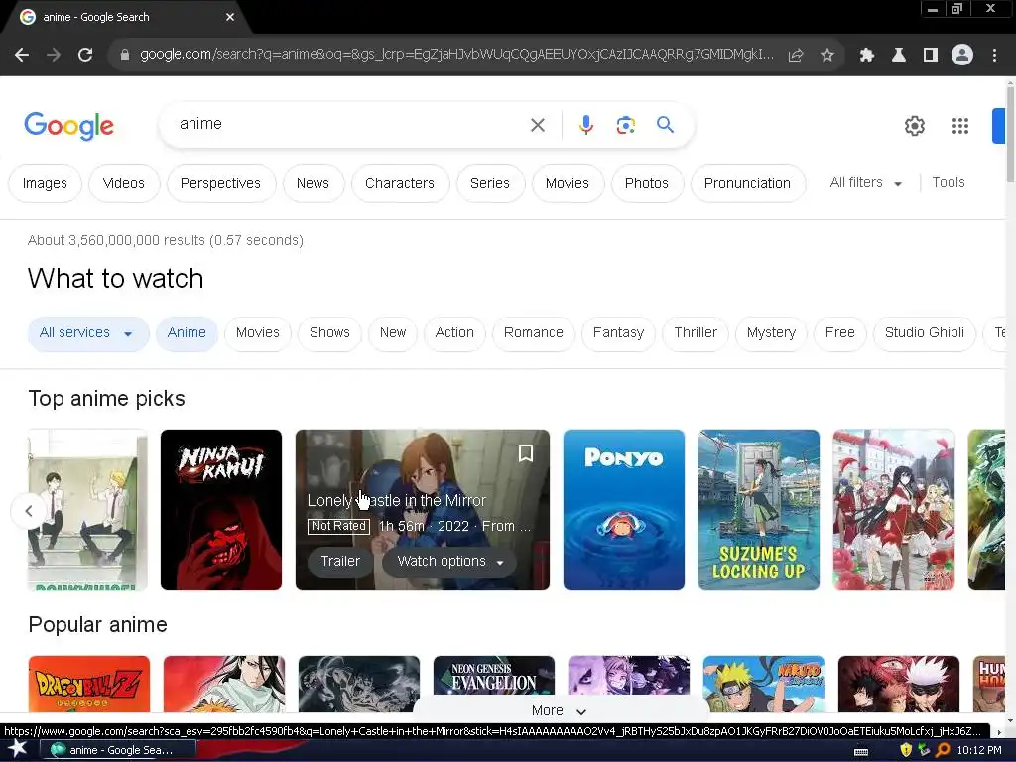1016x762 pixels.
Task: Open the Dragon Ball Z thumbnail
Action: point(89,685)
